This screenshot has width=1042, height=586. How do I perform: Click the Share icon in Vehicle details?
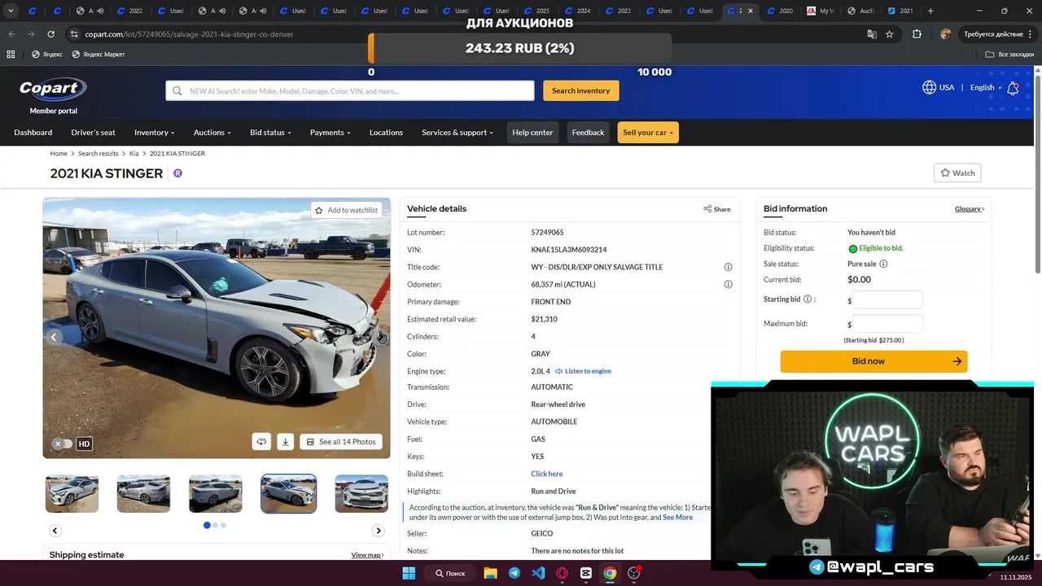[x=707, y=209]
